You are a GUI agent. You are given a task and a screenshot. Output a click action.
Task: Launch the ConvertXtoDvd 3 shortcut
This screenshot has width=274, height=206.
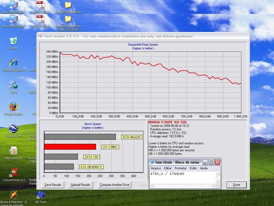click(13, 173)
